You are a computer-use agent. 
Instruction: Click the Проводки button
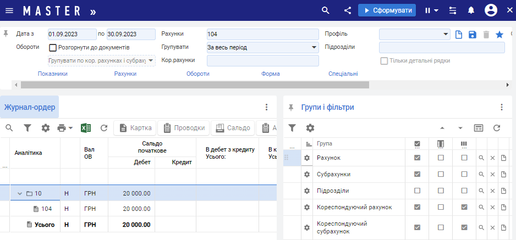[x=184, y=128]
